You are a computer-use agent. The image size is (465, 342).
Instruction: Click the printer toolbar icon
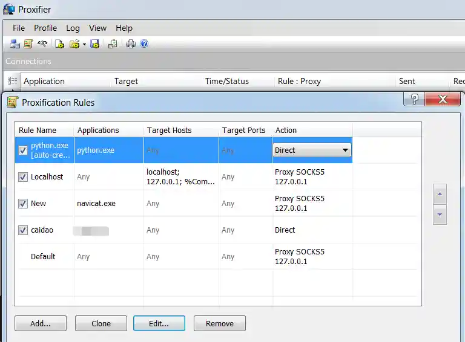[130, 44]
